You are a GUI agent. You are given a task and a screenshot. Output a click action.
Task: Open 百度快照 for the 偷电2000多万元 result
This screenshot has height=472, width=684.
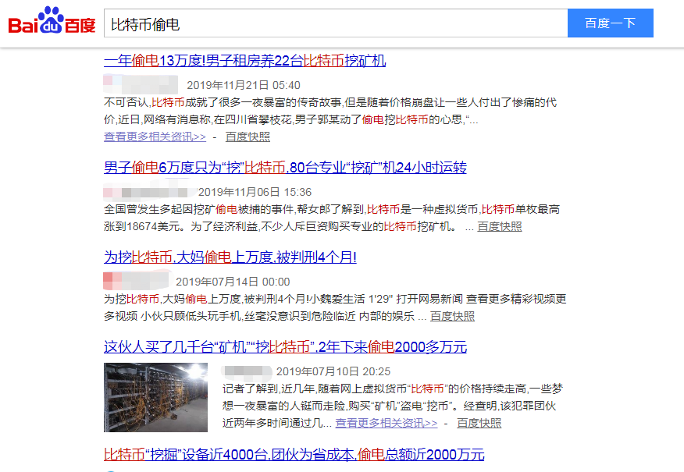coord(479,423)
